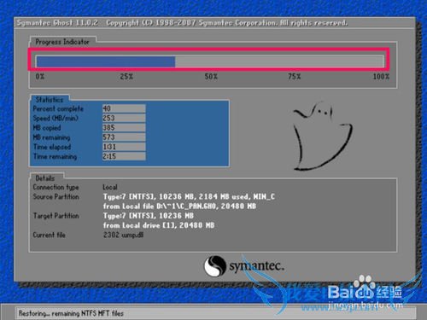Click the Symantec yin-yang logo
427x320 pixels.
click(x=215, y=266)
